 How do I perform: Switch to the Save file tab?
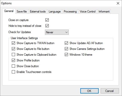(22, 12)
